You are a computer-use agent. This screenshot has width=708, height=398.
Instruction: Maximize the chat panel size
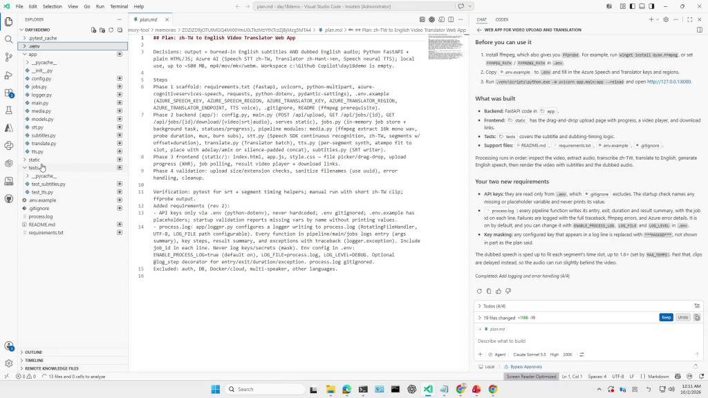689,20
